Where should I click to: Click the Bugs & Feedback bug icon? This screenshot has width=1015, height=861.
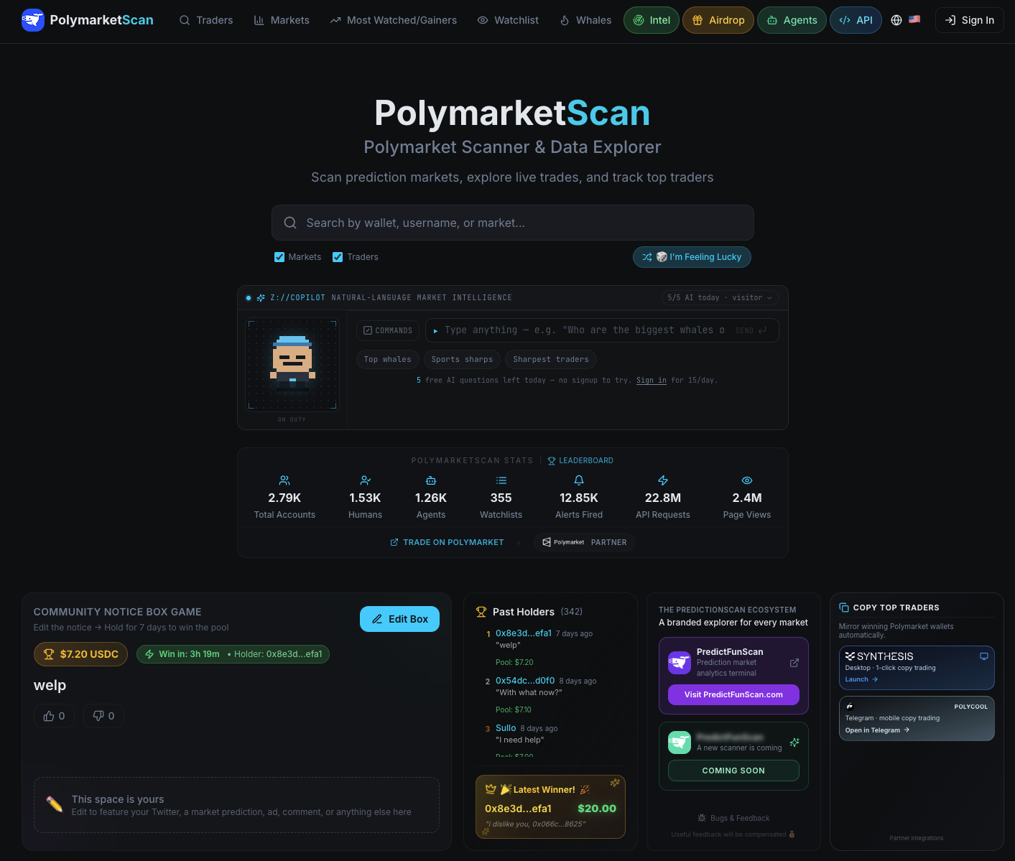702,818
